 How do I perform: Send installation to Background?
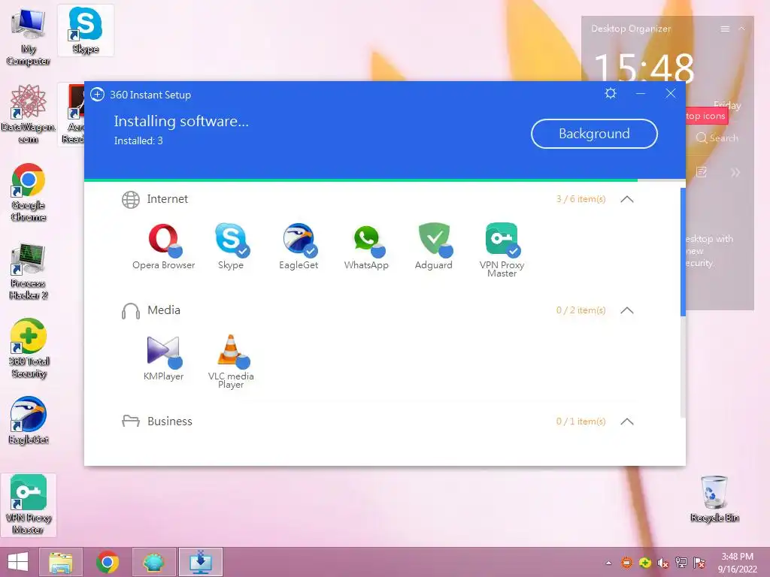point(594,134)
